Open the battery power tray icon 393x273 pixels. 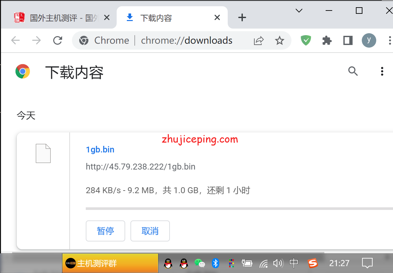[247, 263]
